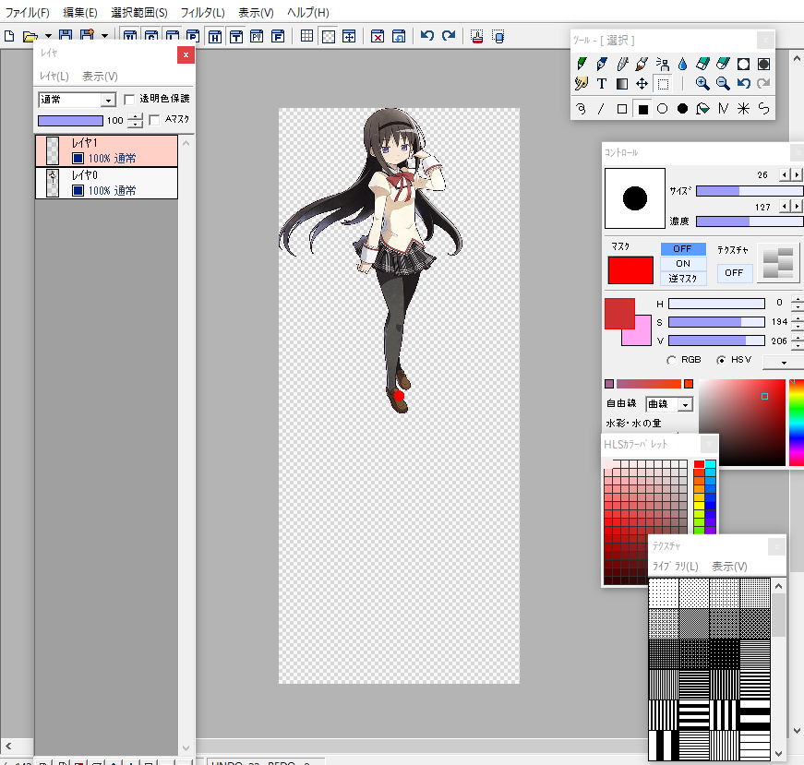804x765 pixels.
Task: Turn texture OFF with its button
Action: click(734, 273)
